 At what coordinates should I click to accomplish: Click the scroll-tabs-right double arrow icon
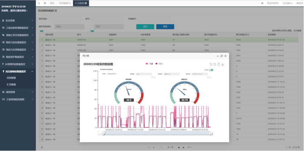262,3
